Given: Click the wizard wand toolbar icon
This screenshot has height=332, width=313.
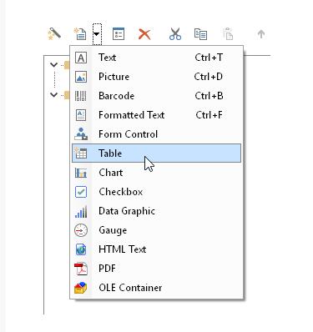Looking at the screenshot, I should tap(54, 34).
